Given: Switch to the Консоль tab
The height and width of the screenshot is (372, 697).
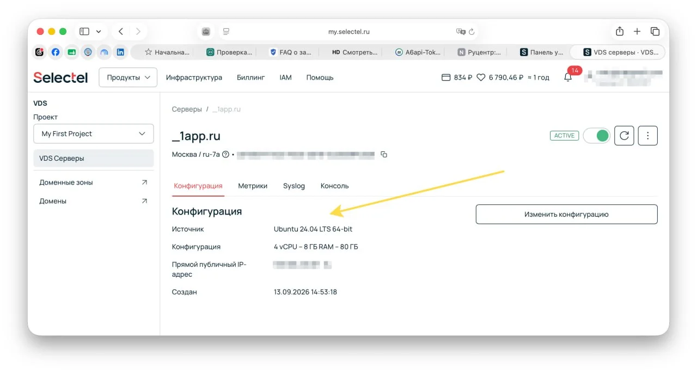Looking at the screenshot, I should (x=334, y=186).
